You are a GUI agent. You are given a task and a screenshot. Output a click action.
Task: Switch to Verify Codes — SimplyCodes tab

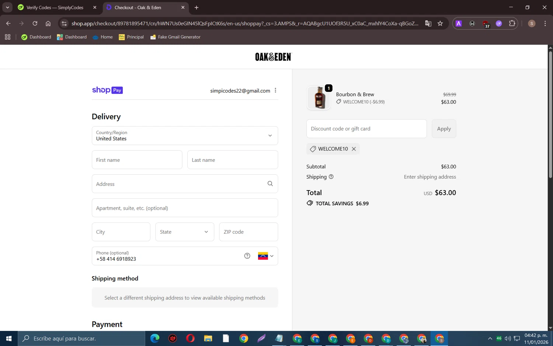(55, 7)
